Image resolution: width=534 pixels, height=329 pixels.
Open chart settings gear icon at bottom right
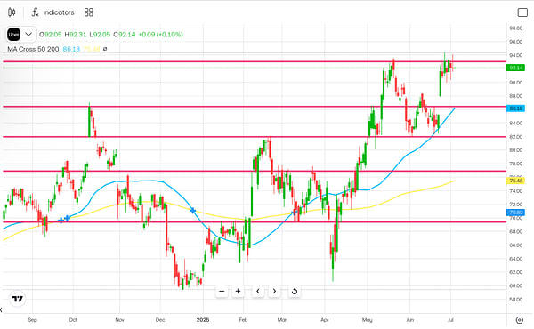(520, 320)
